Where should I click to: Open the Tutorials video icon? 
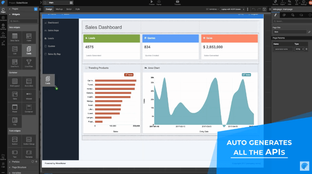(177, 2)
